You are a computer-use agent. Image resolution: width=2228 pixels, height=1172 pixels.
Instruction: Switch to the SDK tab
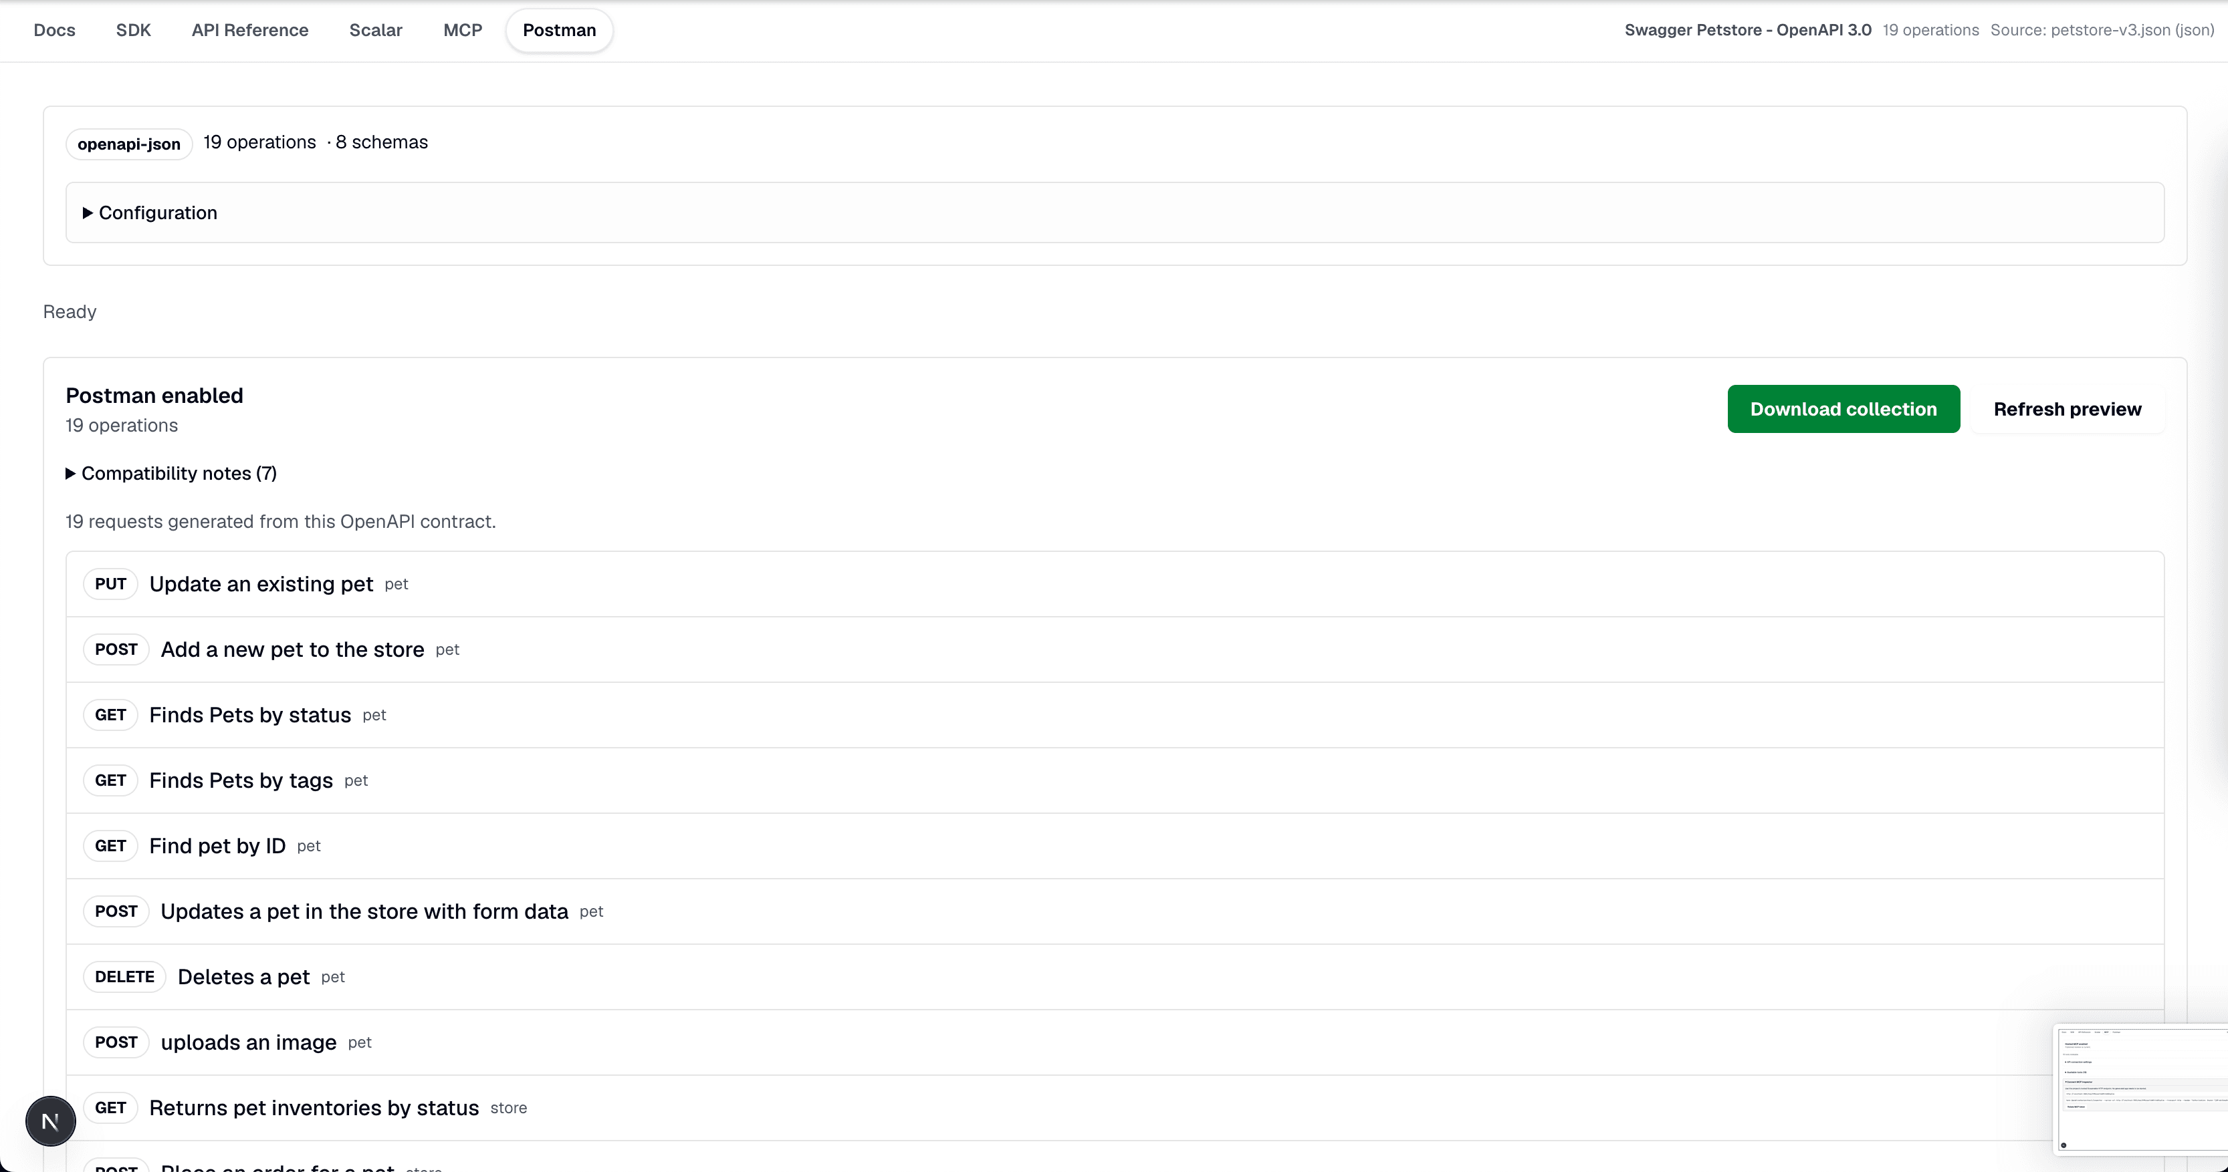point(133,30)
